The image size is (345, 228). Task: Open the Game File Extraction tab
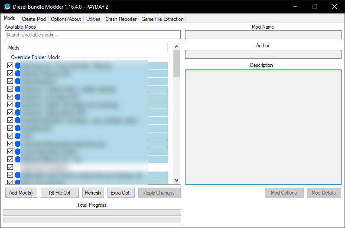(163, 19)
